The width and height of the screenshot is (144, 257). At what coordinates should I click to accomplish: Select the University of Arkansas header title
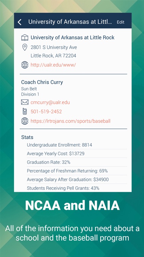[x=70, y=22]
